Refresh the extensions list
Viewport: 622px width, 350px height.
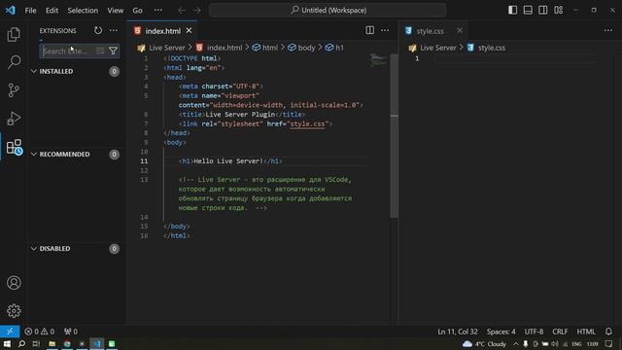click(x=98, y=30)
